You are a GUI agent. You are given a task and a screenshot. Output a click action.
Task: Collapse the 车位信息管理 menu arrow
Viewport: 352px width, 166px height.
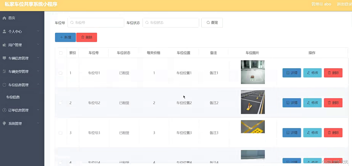pos(38,85)
